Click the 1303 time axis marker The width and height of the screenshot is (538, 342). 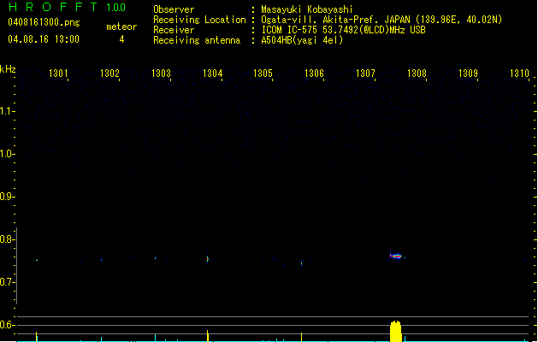coord(161,73)
